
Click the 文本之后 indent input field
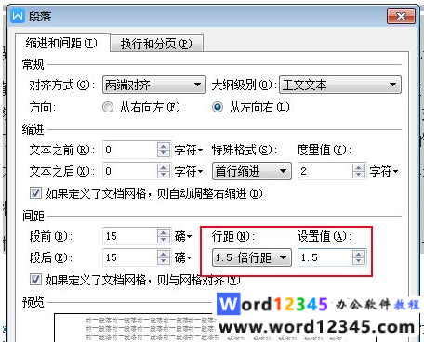(x=130, y=171)
